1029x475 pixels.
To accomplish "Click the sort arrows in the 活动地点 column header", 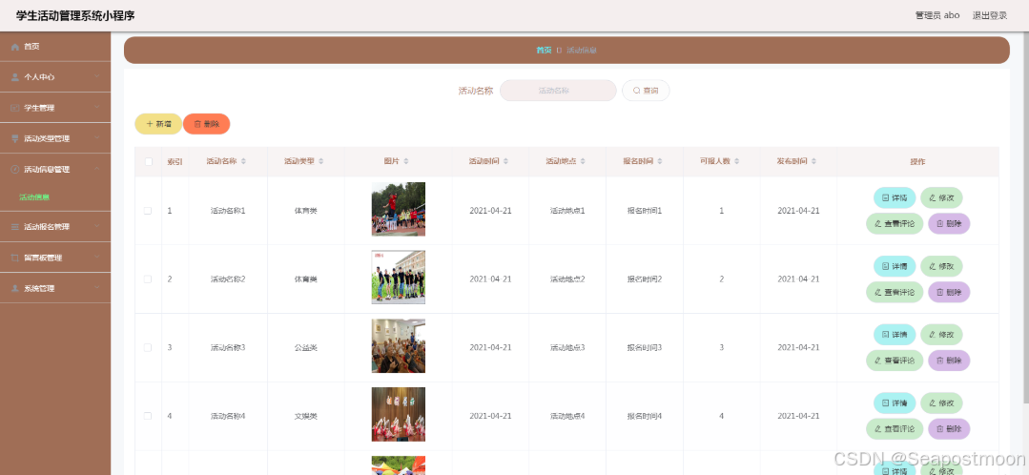I will point(584,161).
